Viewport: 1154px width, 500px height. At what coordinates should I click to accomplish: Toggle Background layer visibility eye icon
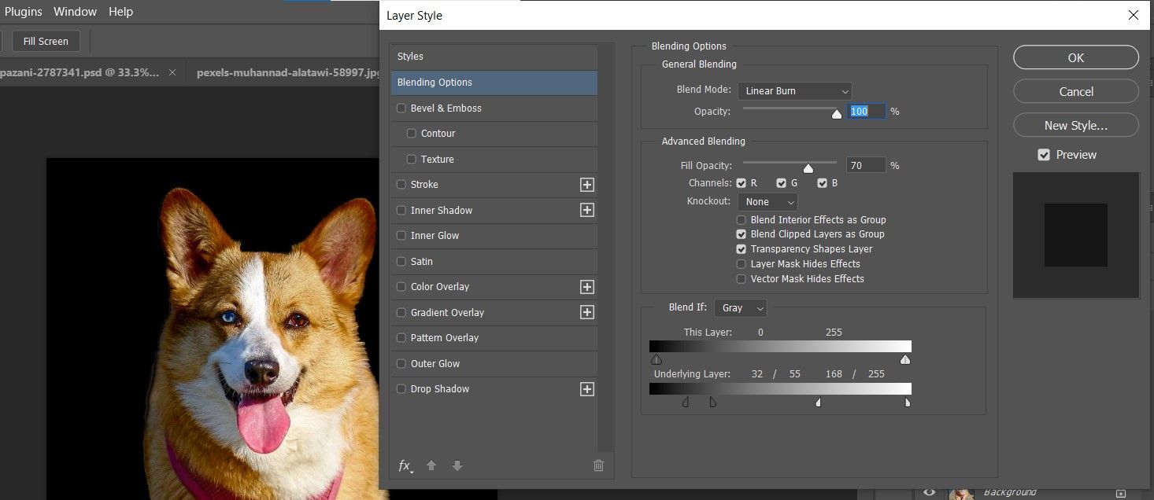click(930, 492)
